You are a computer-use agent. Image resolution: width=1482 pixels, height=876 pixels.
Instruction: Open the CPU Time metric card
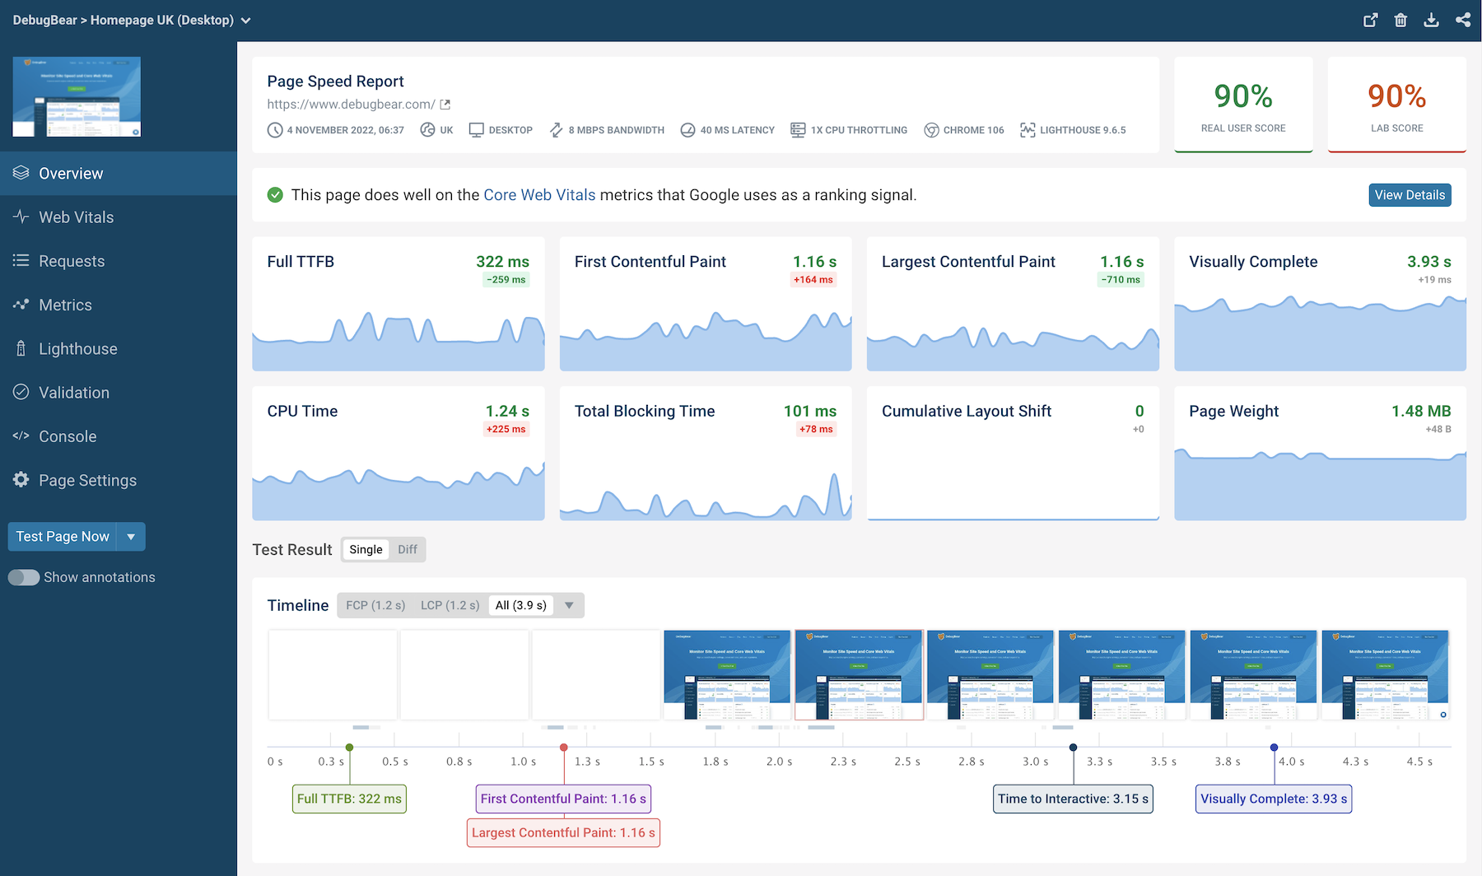click(398, 454)
